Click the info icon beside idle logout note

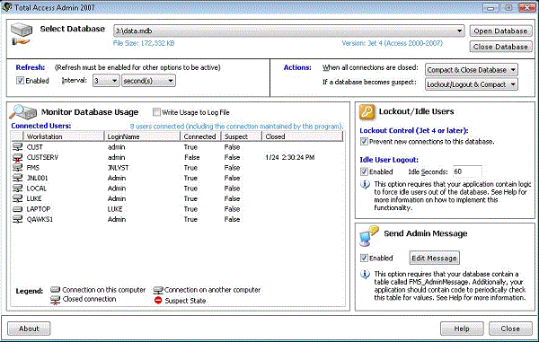(365, 184)
